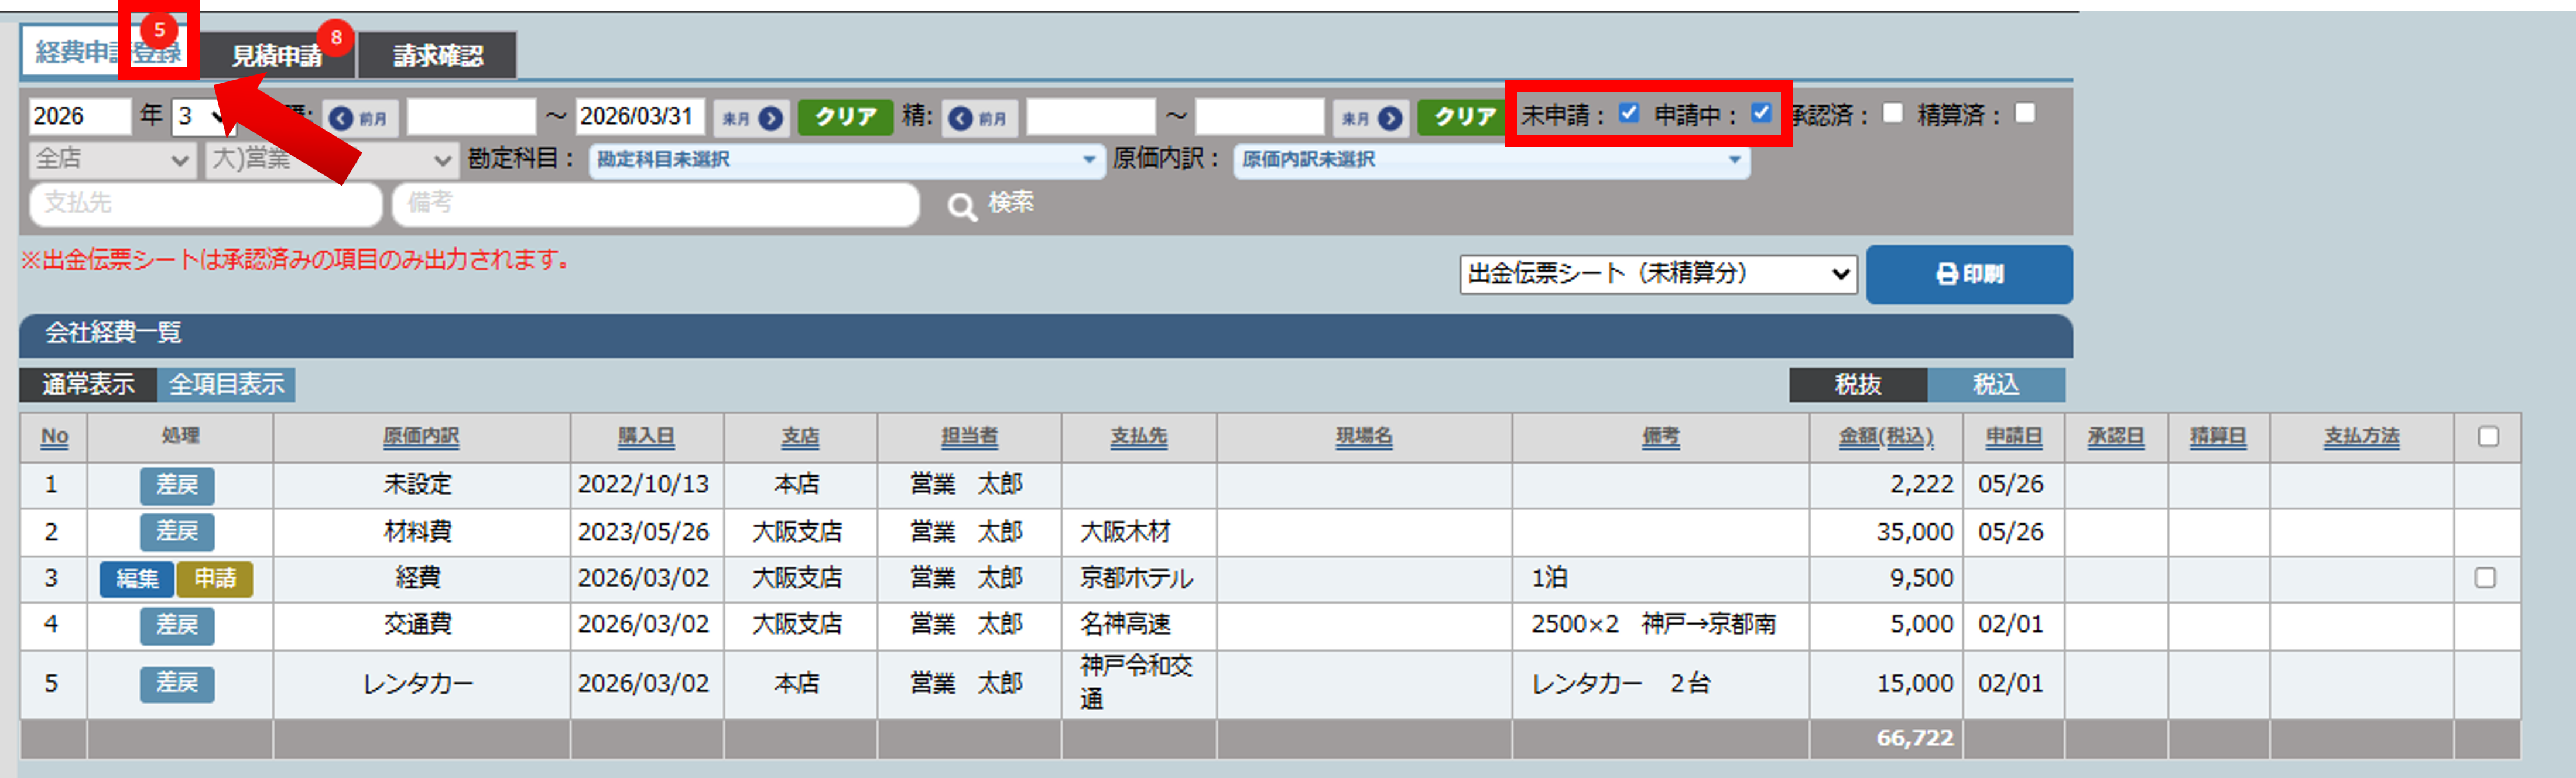Viewport: 2576px width, 778px height.
Task: Click the printer icon on 印刷 button
Action: click(1946, 274)
